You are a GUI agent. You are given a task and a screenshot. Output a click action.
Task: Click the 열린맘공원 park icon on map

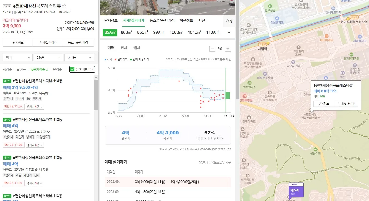[x=249, y=82]
